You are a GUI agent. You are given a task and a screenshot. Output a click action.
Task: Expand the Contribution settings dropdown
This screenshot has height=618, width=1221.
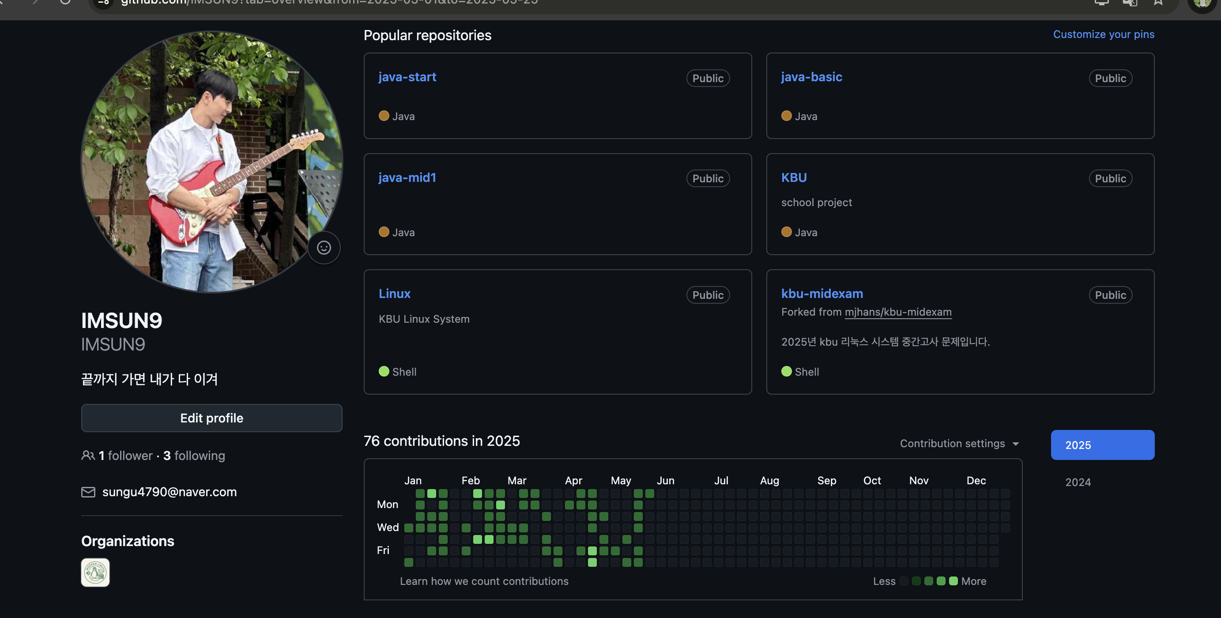[x=959, y=444]
